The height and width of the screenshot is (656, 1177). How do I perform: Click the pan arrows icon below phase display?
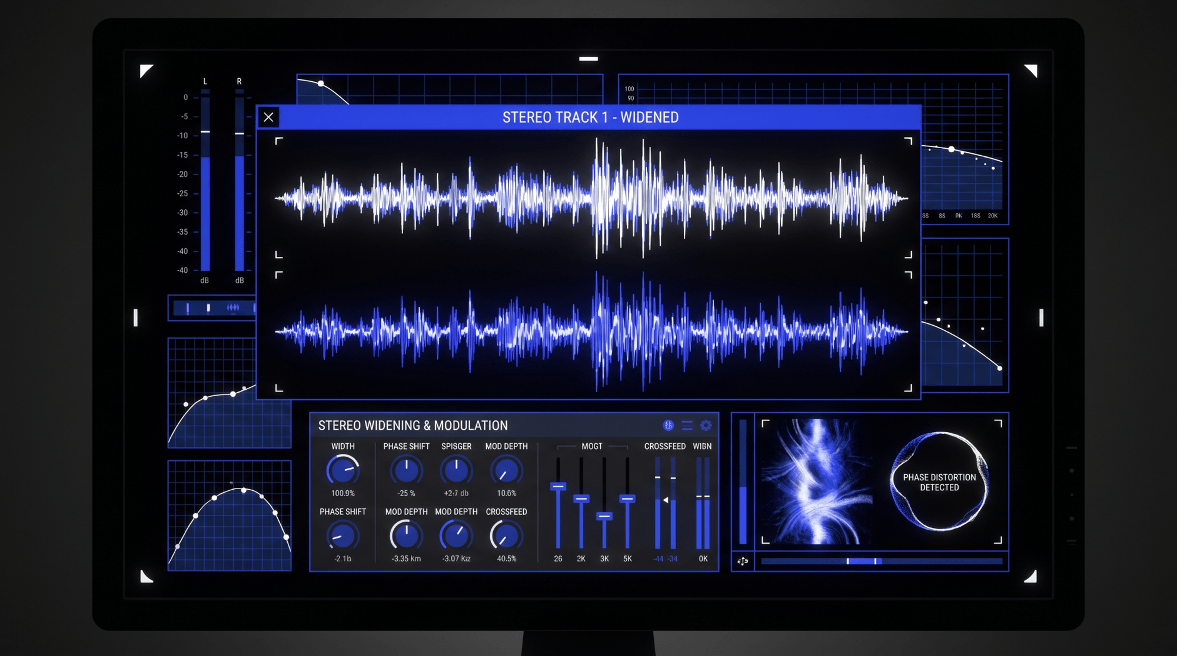(x=743, y=561)
